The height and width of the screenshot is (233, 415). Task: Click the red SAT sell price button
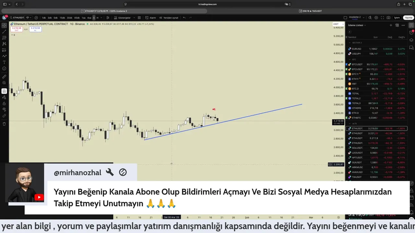pos(17,29)
